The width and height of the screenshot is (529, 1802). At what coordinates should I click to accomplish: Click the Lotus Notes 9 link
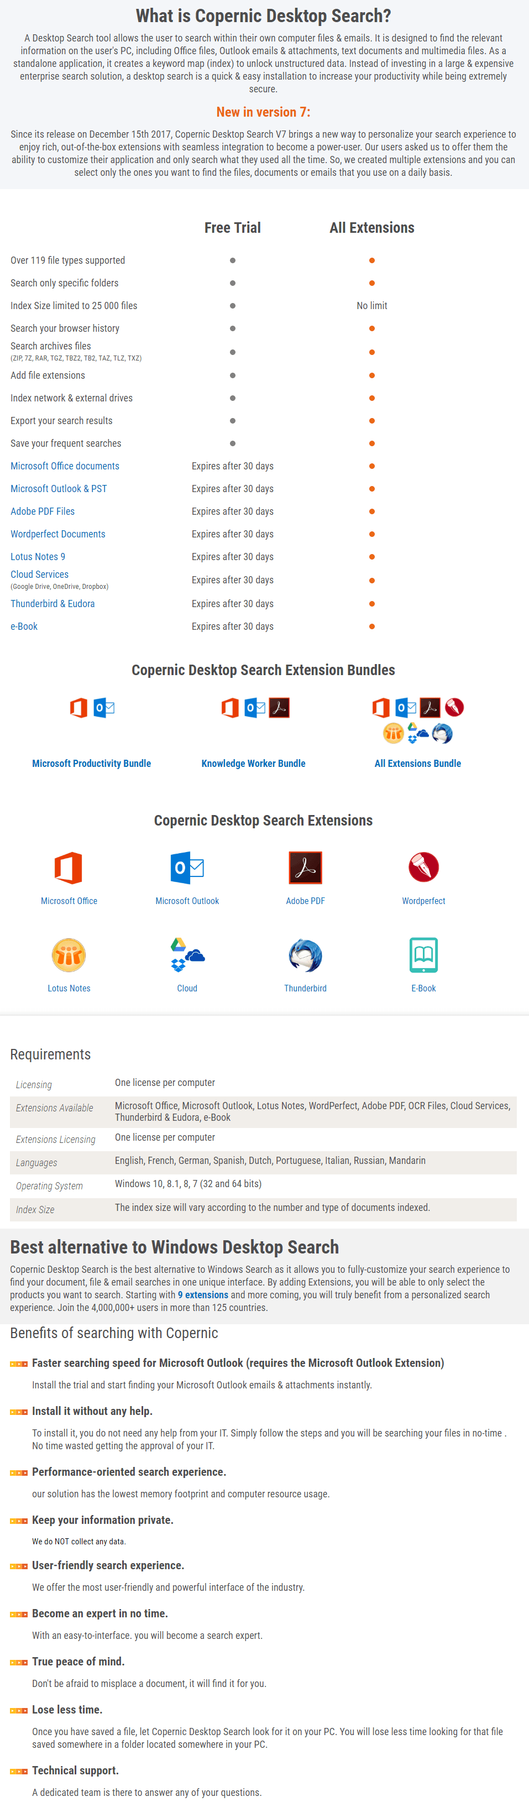pyautogui.click(x=38, y=557)
